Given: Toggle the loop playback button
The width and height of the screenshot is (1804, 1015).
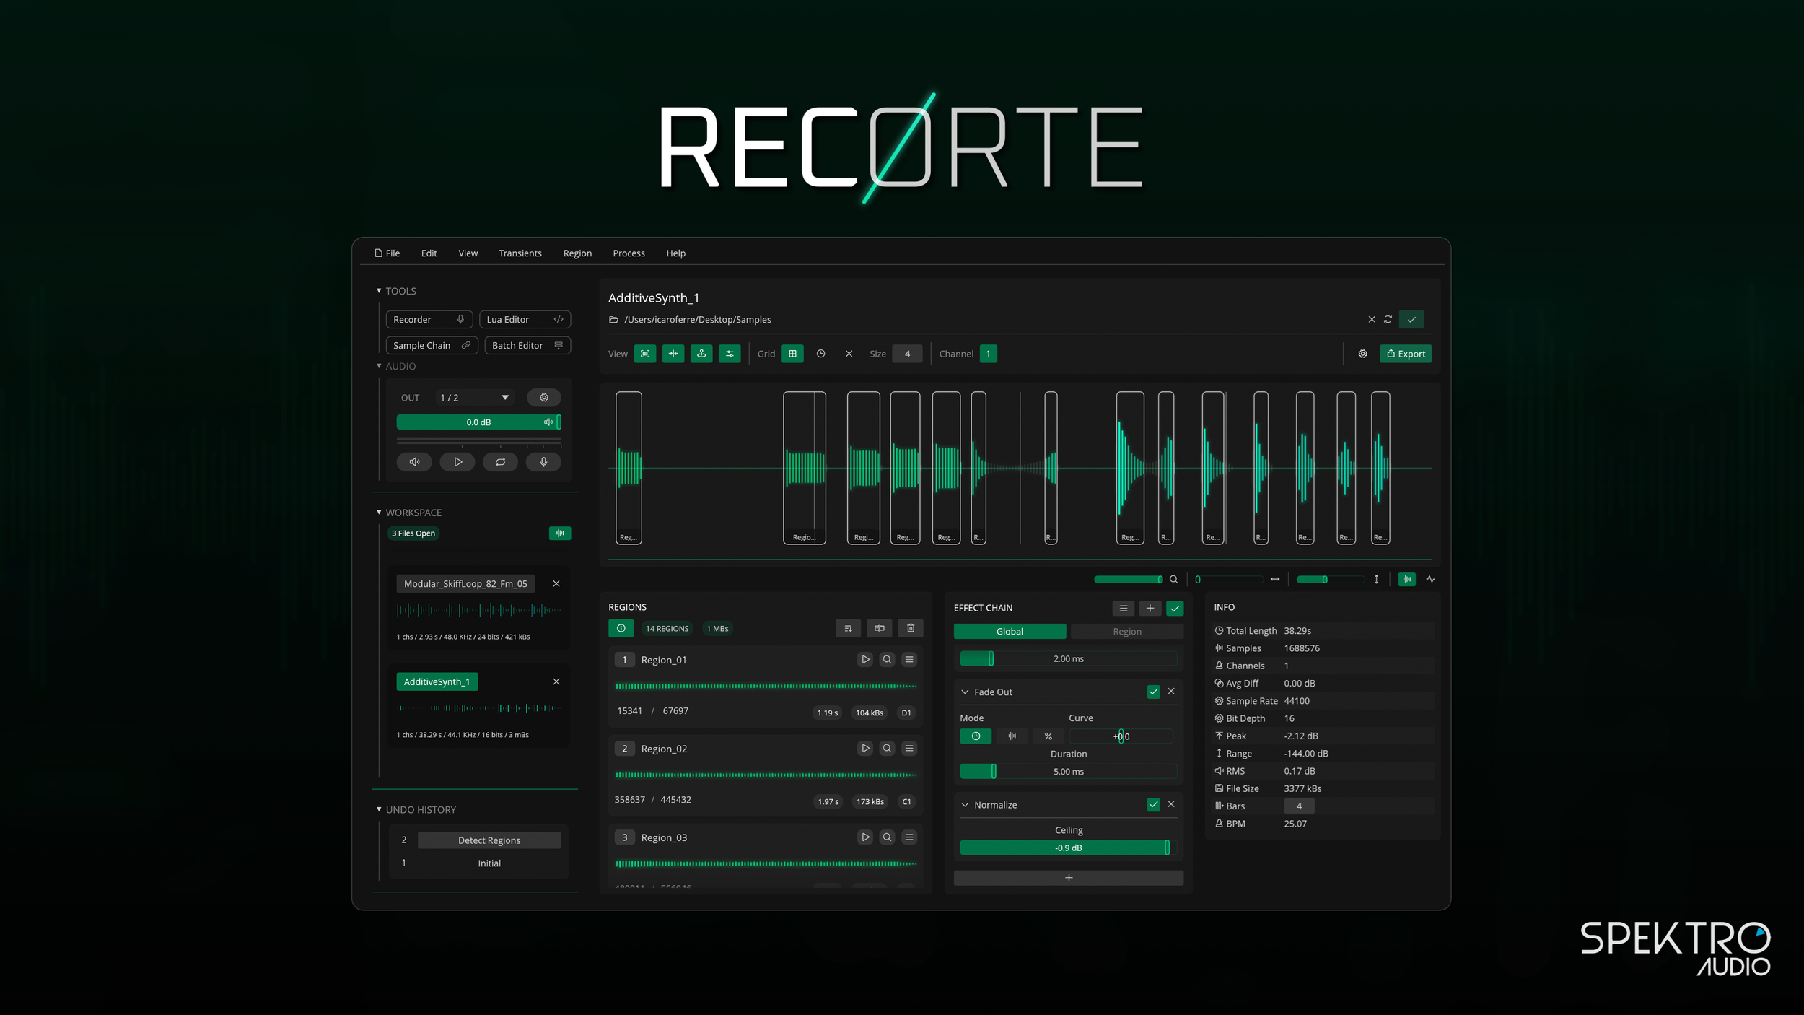Looking at the screenshot, I should [x=500, y=461].
